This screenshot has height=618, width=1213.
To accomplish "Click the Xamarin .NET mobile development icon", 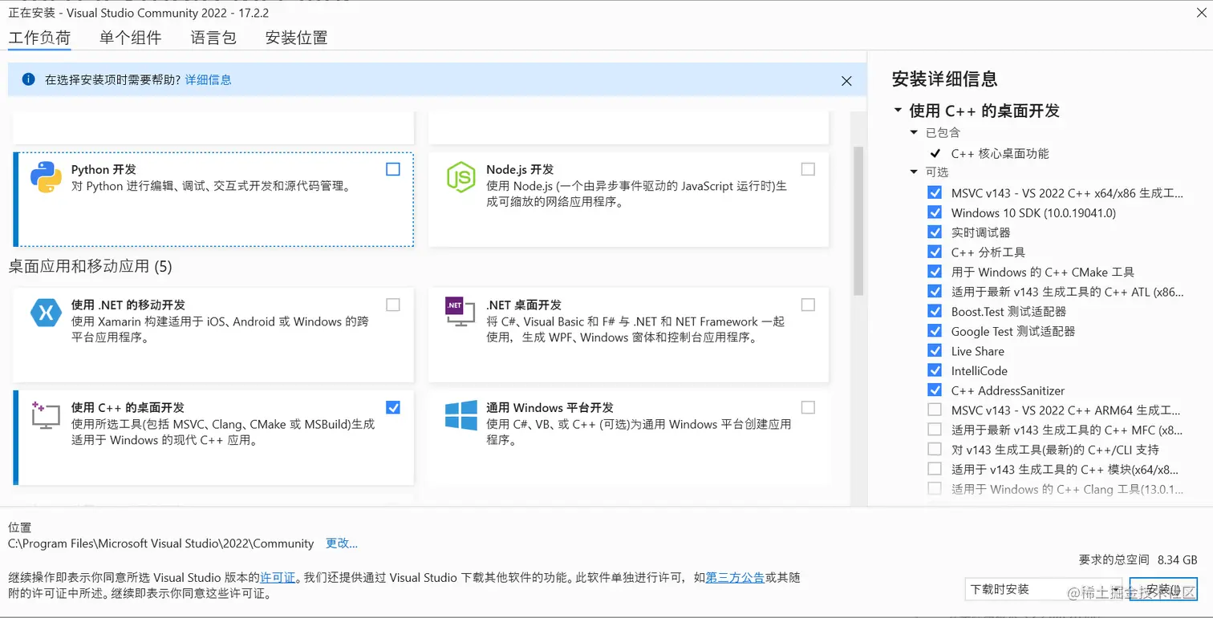I will (46, 312).
